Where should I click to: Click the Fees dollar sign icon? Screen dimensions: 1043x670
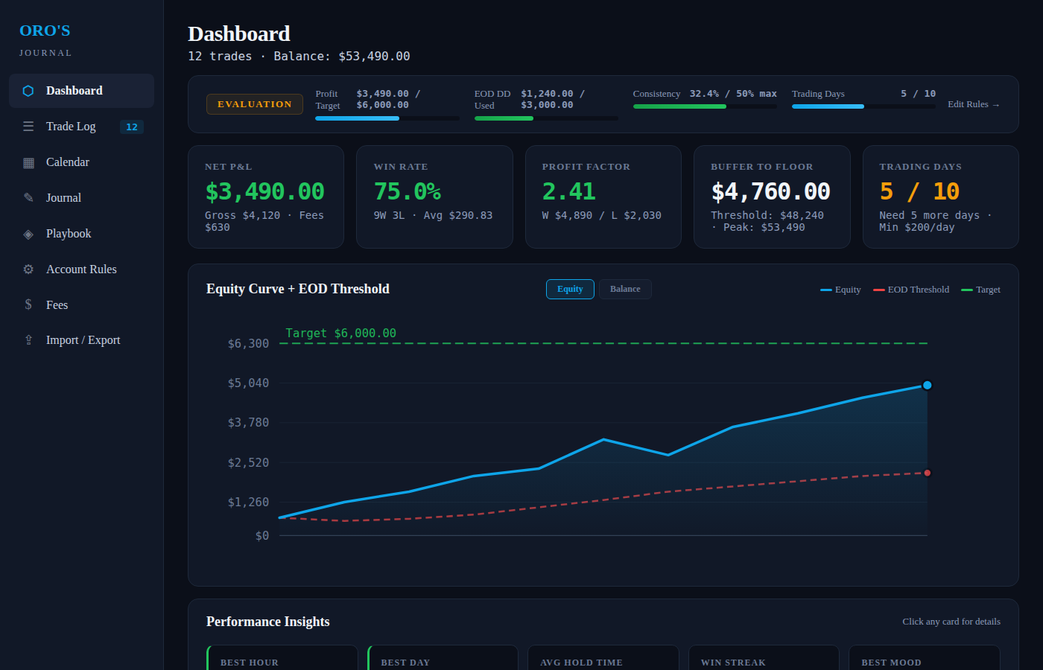click(x=28, y=304)
